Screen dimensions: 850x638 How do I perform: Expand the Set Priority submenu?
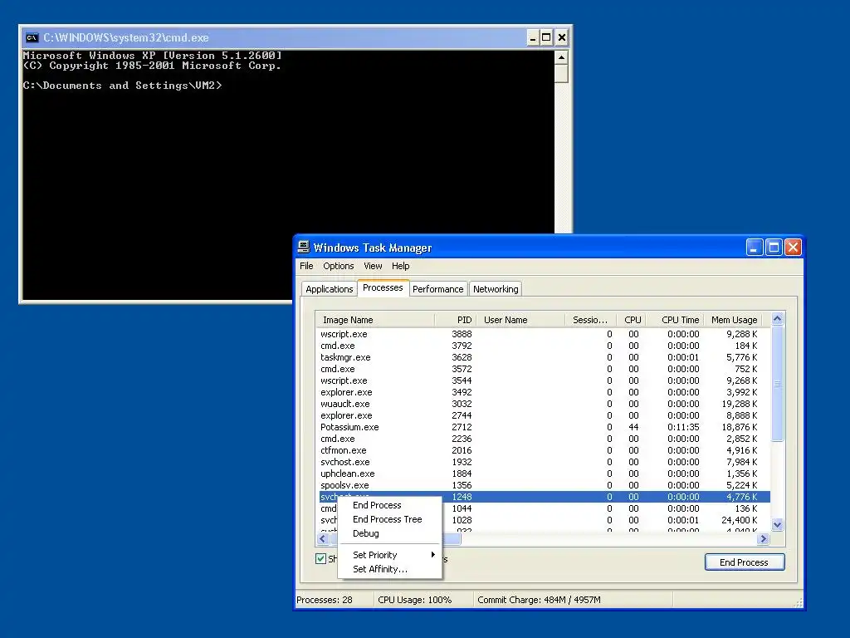point(389,555)
